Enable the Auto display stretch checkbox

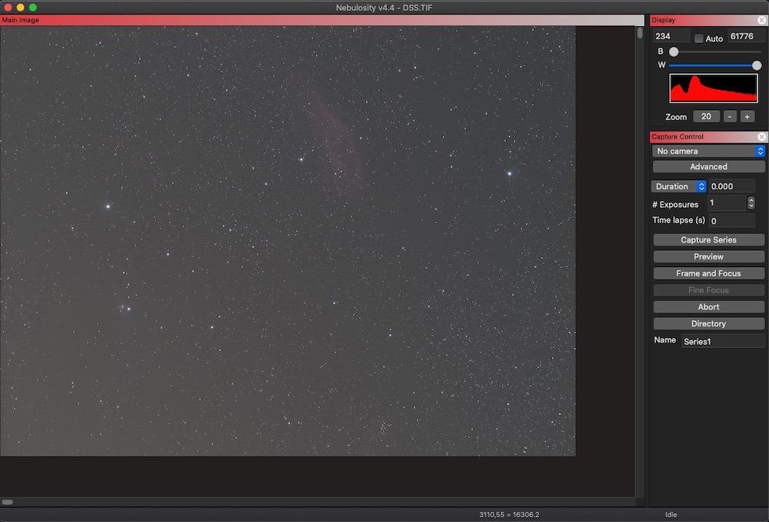pos(698,38)
